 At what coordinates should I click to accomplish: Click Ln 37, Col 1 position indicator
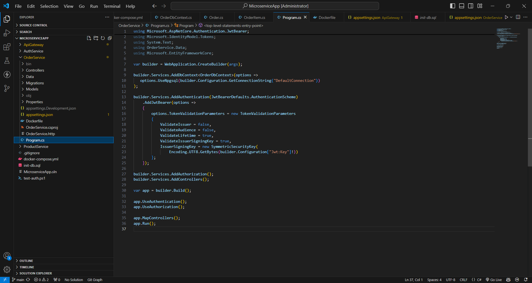click(414, 280)
